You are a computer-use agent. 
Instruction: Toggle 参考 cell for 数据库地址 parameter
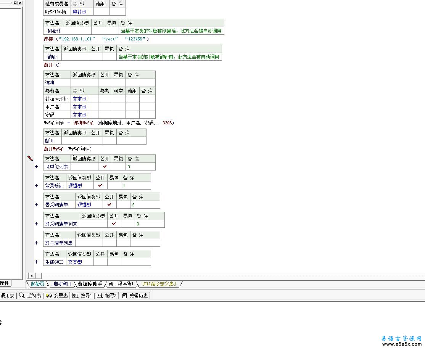click(105, 99)
